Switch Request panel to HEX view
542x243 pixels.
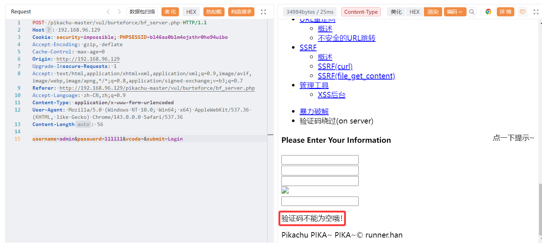pos(191,12)
